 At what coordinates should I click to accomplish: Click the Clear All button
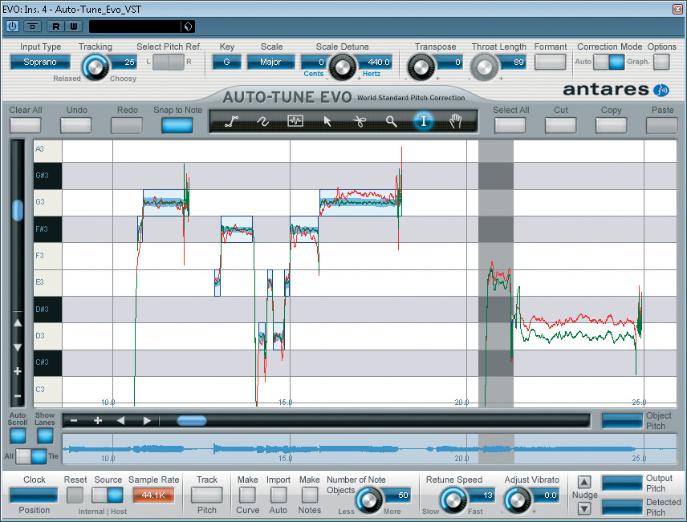(26, 125)
